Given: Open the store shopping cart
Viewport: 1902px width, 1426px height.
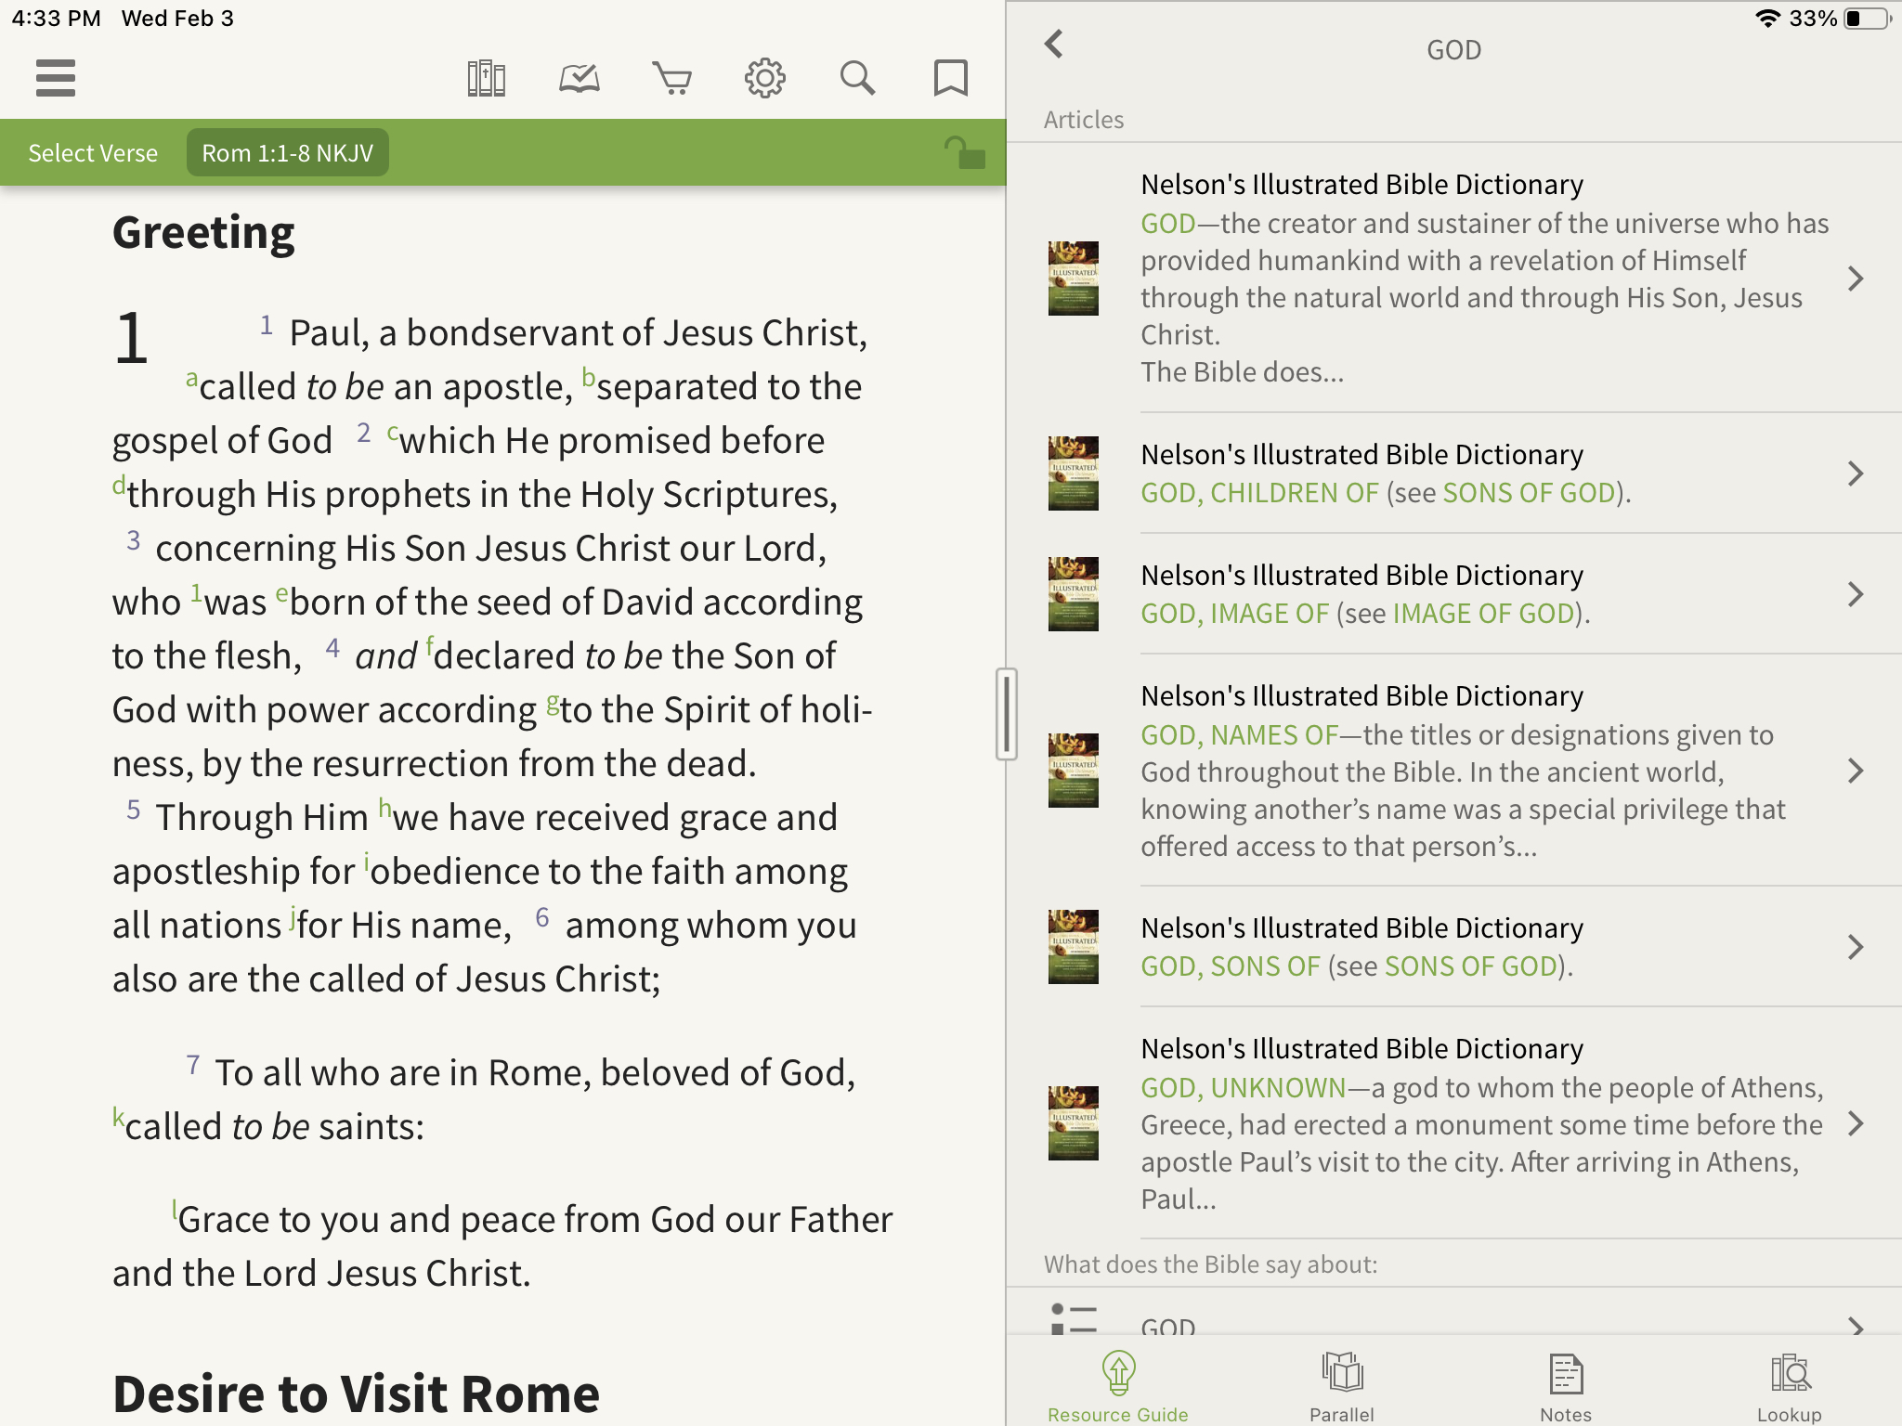Looking at the screenshot, I should (671, 78).
